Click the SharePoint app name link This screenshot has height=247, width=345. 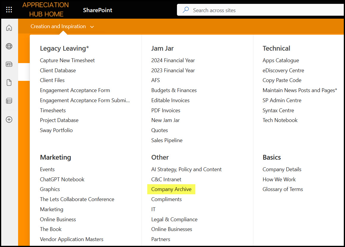click(x=98, y=10)
